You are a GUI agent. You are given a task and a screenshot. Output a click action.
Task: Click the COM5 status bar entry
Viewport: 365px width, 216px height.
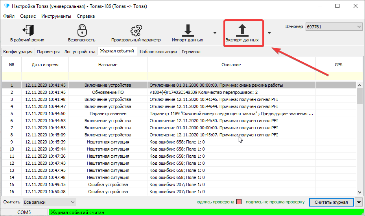[x=24, y=212]
